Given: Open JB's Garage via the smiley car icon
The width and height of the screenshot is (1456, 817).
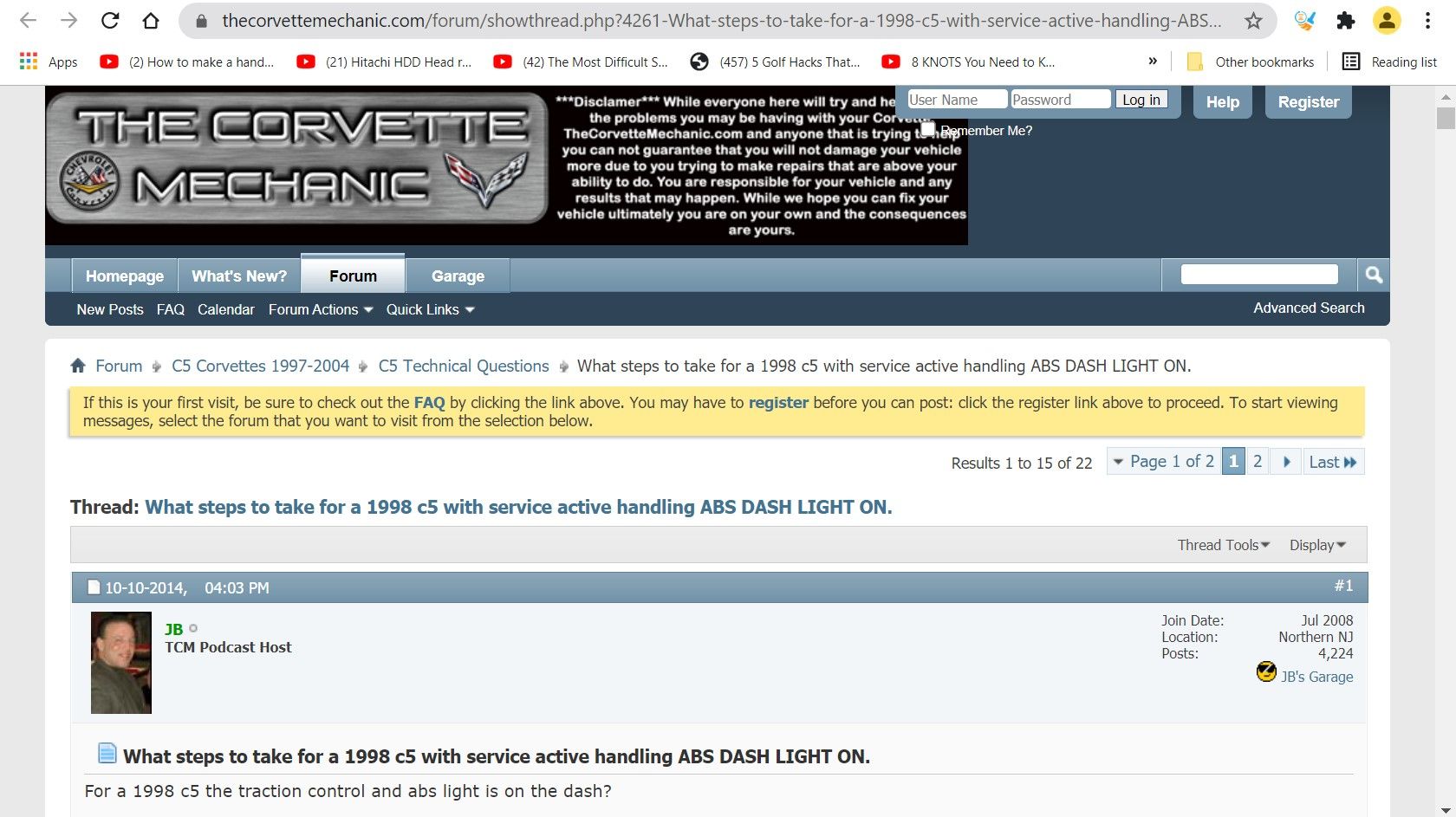Looking at the screenshot, I should tap(1266, 671).
